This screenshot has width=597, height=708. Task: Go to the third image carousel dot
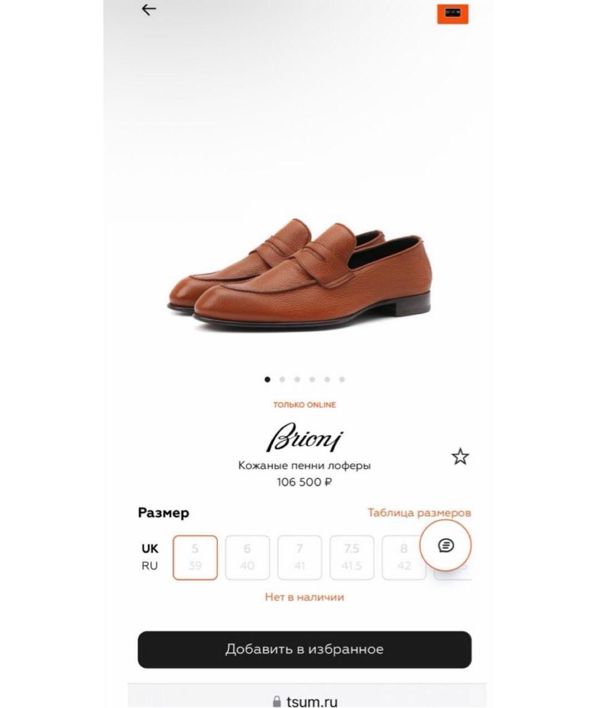pyautogui.click(x=297, y=379)
